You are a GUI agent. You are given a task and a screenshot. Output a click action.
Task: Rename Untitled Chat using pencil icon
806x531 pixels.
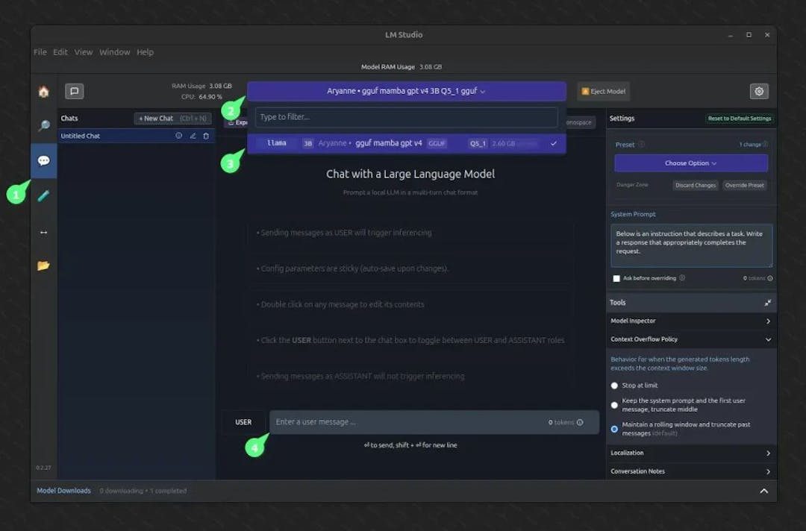[x=193, y=136]
